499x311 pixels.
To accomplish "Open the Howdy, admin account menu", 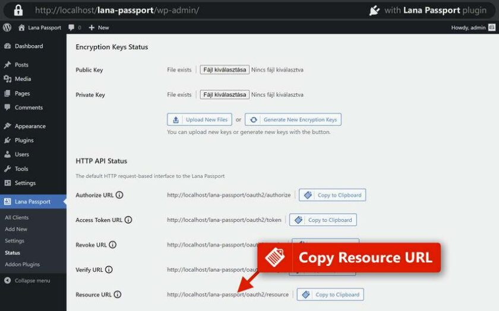I will (x=468, y=27).
